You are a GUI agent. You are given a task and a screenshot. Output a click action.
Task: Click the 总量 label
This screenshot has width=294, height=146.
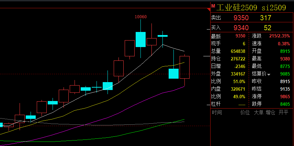coord(216,51)
